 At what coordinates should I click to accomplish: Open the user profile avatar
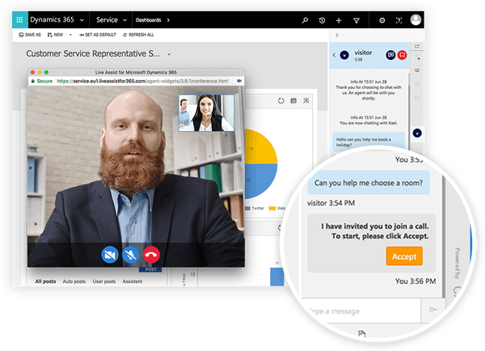pyautogui.click(x=415, y=19)
